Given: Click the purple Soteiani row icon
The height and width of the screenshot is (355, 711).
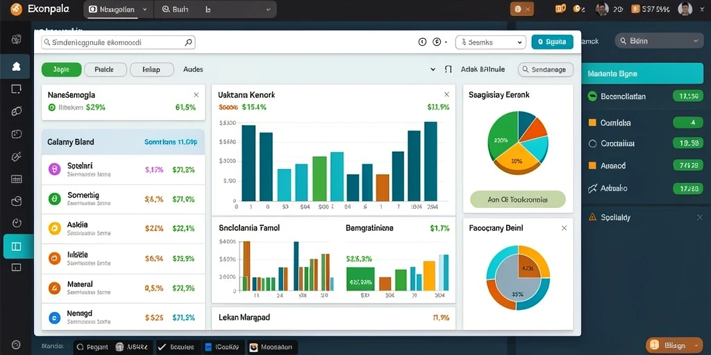Looking at the screenshot, I should 54,169.
